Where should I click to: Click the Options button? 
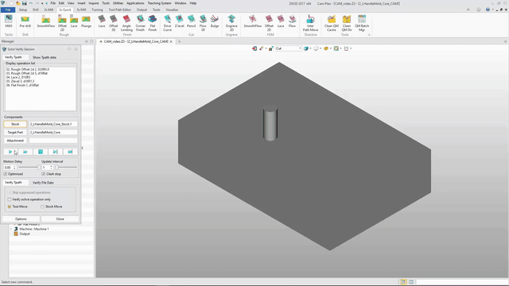click(x=21, y=219)
